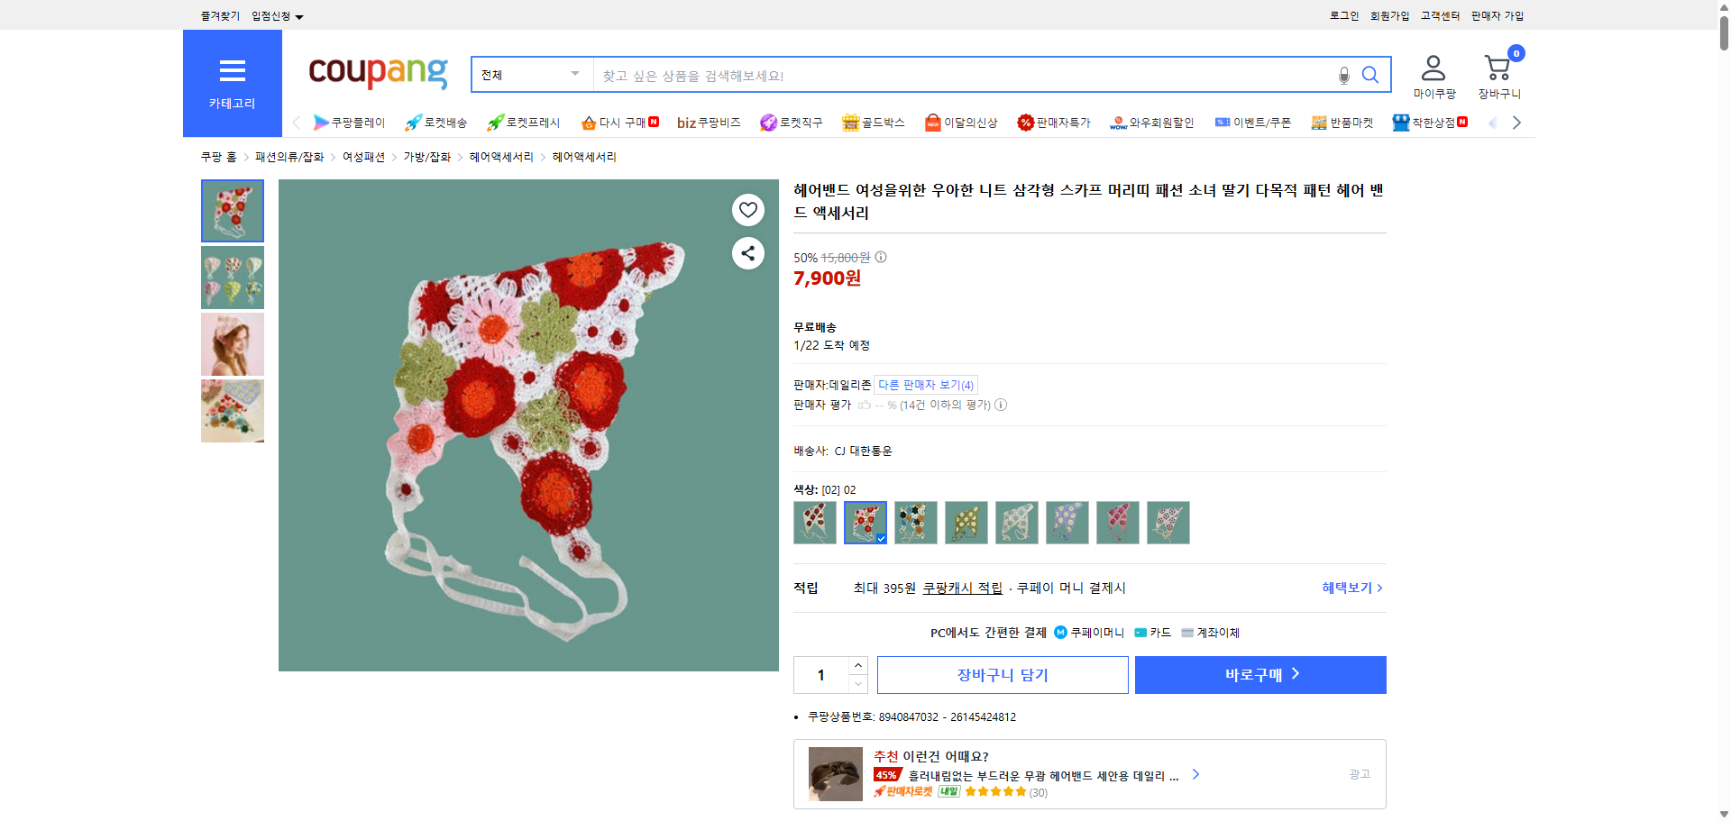The image size is (1731, 821).
Task: Click 고객센터 in the top menu
Action: point(1439,15)
